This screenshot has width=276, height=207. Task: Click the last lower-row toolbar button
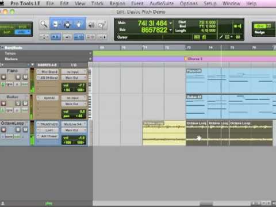point(102,37)
